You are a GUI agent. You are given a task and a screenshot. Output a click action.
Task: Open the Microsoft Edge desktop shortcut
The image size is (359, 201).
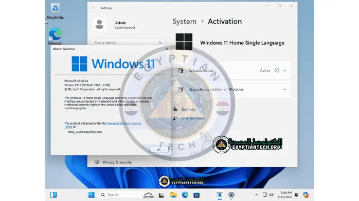pyautogui.click(x=55, y=36)
